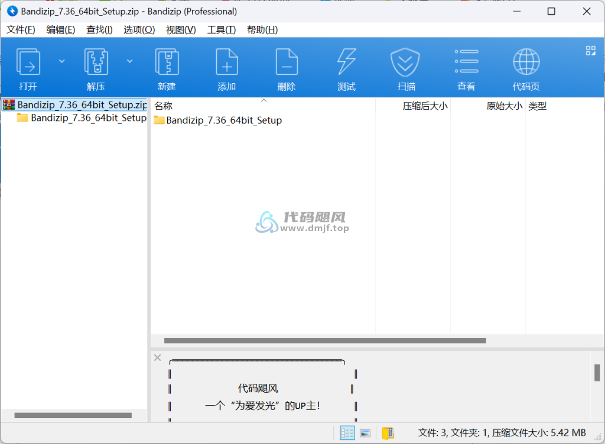This screenshot has height=444, width=605.
Task: Click the 查看 (View) list icon
Action: click(466, 61)
